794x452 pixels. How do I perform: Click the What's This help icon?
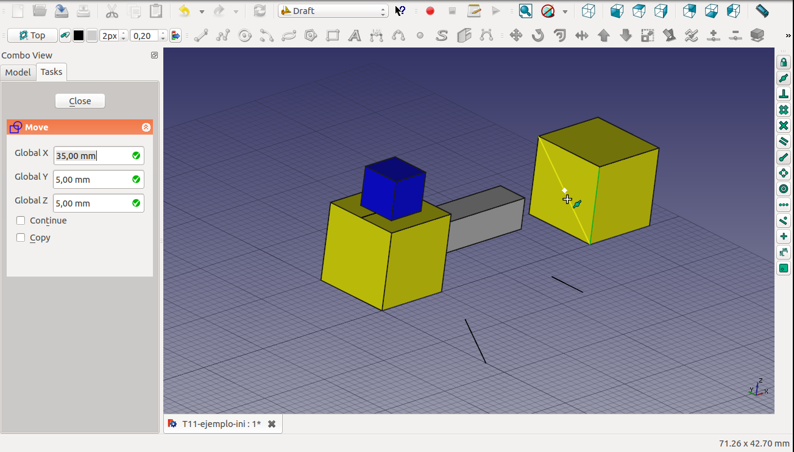(400, 11)
